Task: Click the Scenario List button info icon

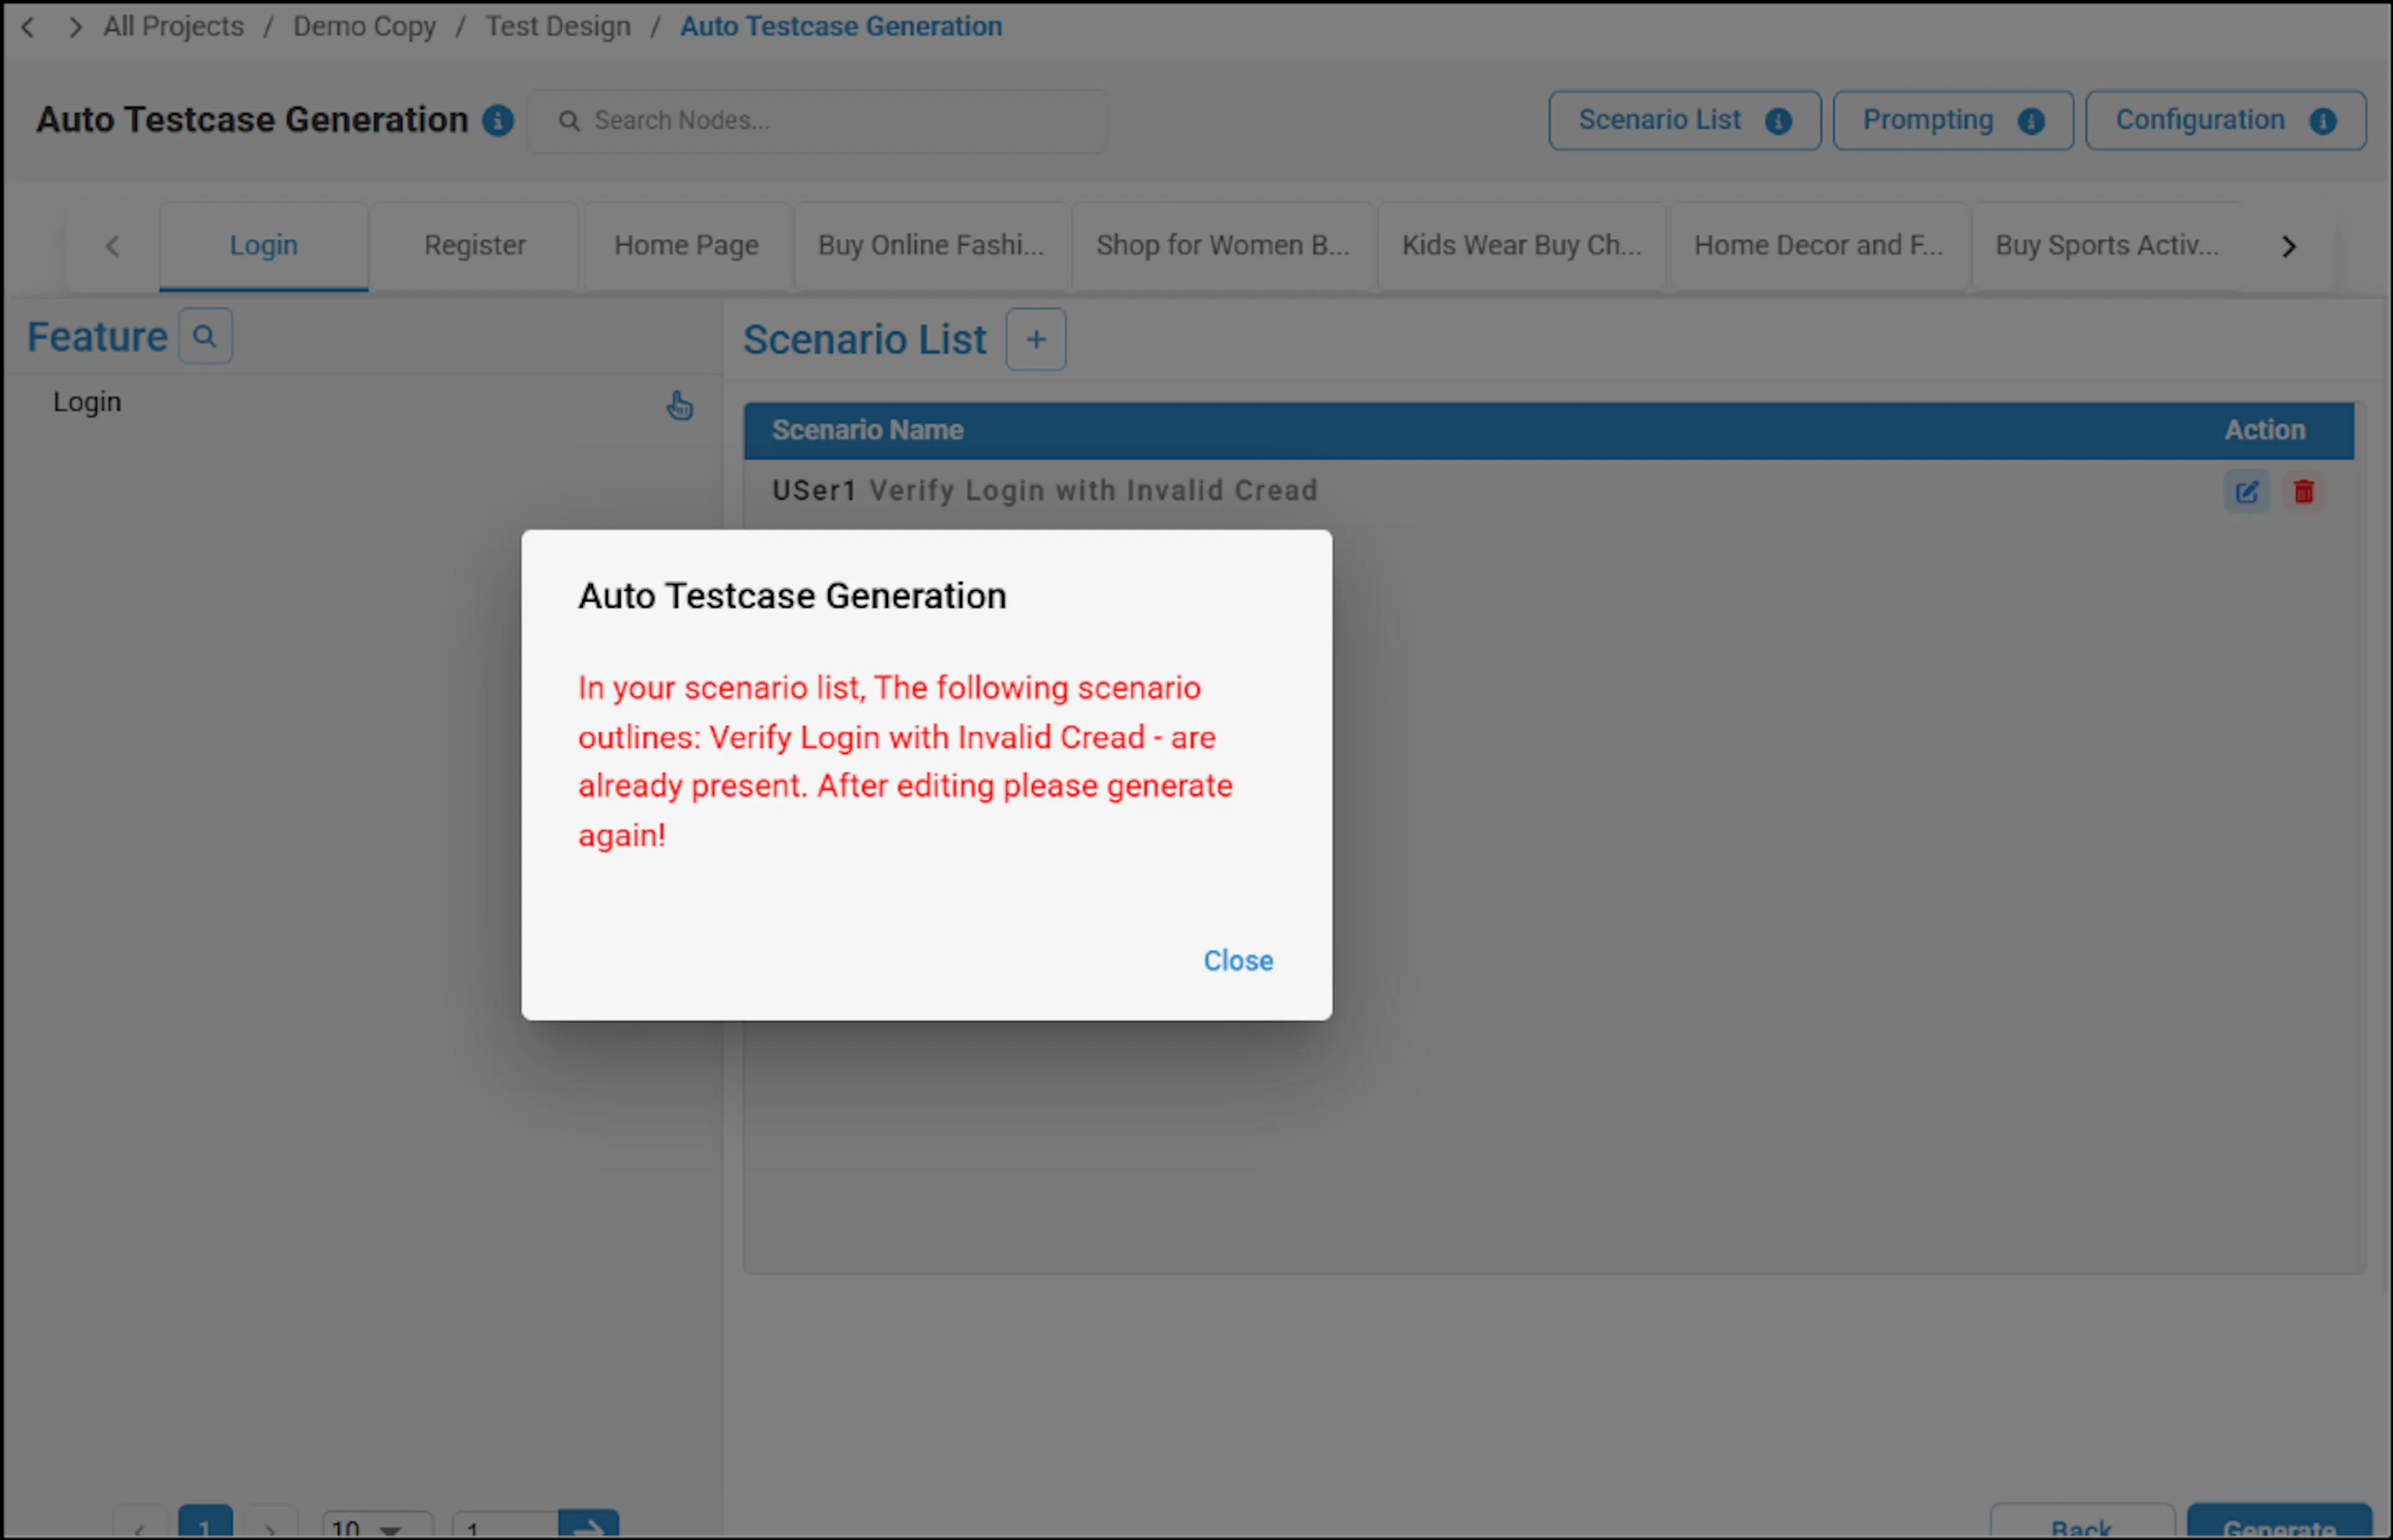Action: 1777,121
